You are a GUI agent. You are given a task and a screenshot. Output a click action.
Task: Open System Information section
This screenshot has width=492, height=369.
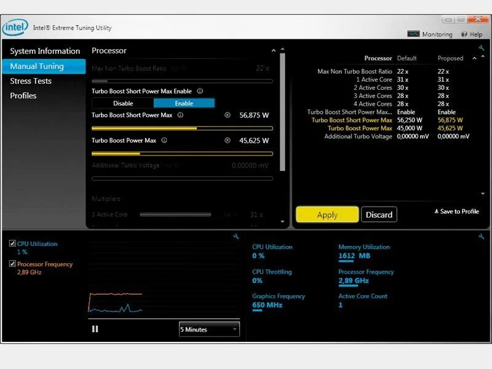coord(45,51)
